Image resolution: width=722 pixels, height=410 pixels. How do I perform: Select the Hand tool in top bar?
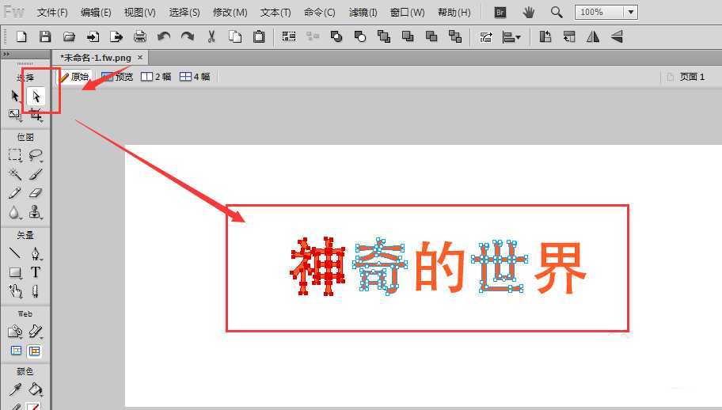point(529,13)
